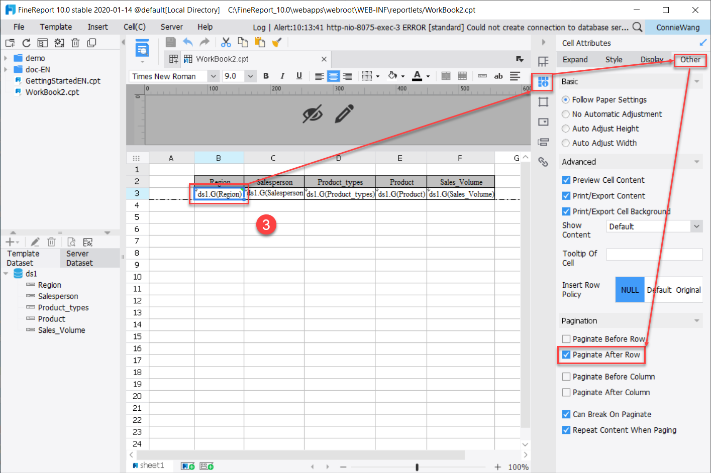
Task: Switch to the Expand tab
Action: pos(576,59)
